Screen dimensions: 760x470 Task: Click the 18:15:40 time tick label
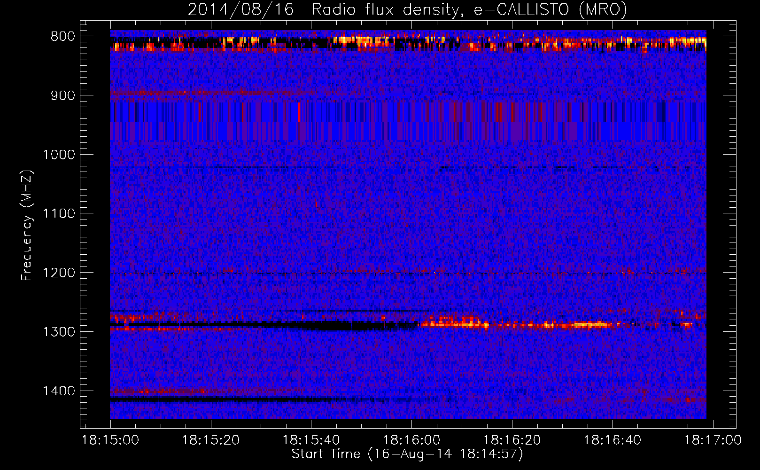(311, 440)
